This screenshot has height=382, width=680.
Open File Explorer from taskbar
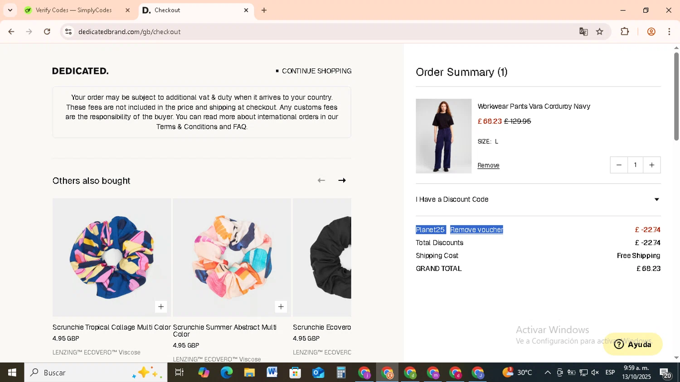click(249, 372)
